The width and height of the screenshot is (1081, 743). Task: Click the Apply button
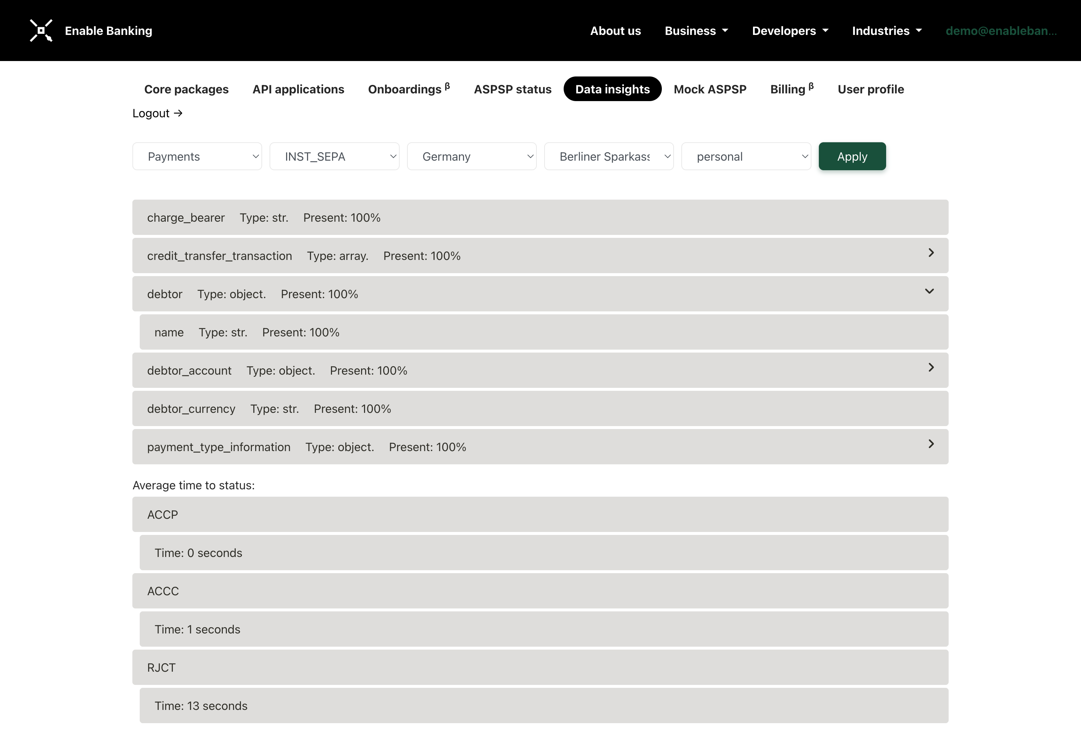click(852, 156)
